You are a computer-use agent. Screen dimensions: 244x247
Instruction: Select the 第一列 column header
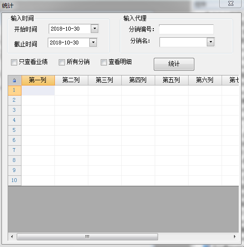[38, 80]
